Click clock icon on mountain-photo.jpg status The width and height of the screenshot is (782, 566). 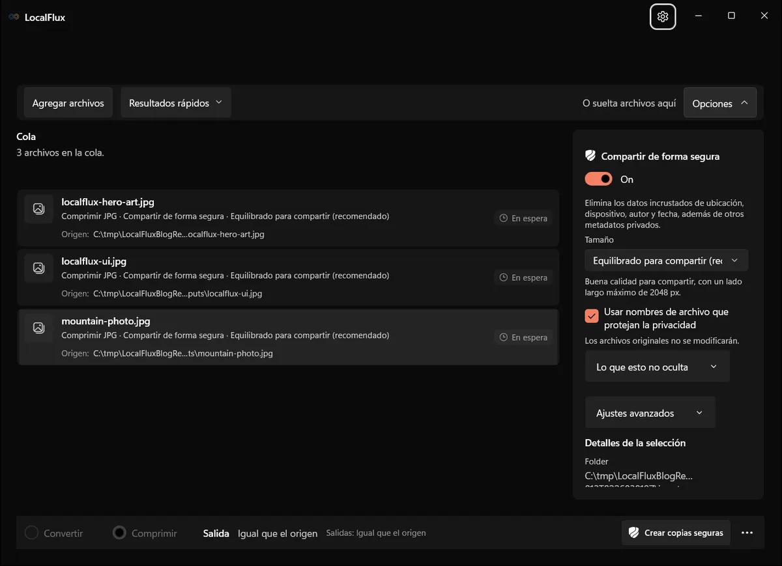click(503, 337)
